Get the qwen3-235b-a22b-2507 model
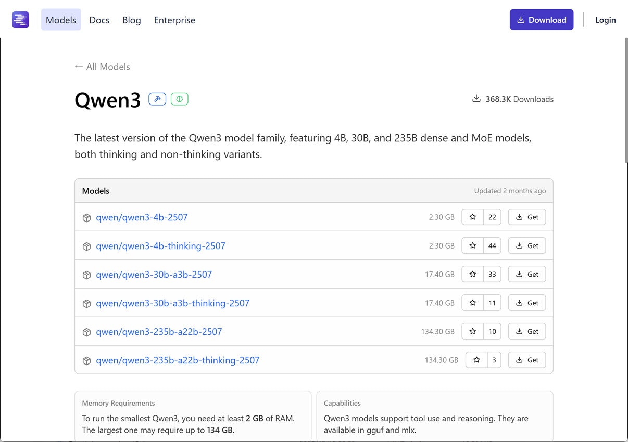 (x=527, y=331)
